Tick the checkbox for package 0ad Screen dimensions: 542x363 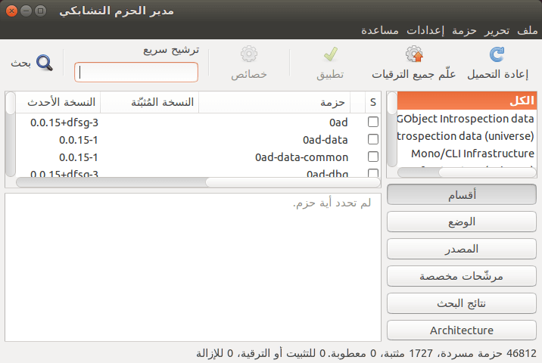[373, 122]
